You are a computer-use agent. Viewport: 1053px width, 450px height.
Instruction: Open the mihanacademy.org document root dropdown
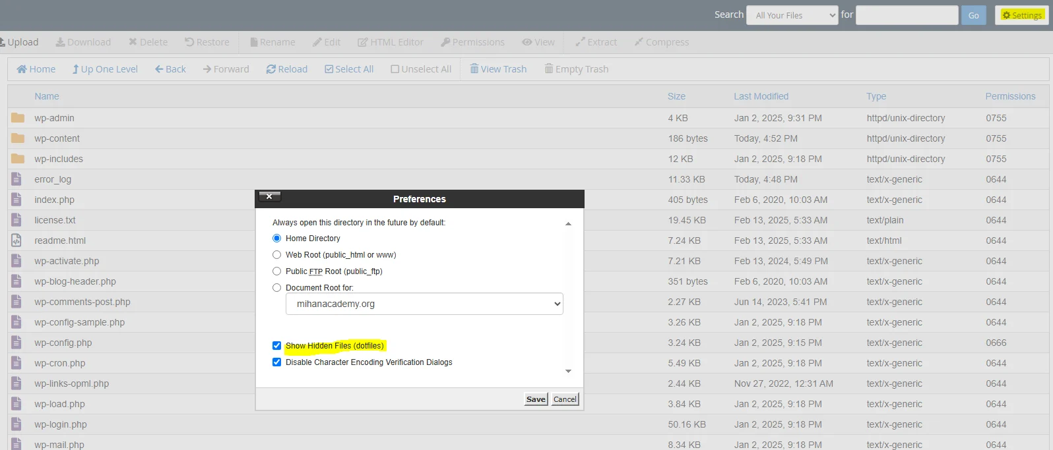click(x=424, y=304)
